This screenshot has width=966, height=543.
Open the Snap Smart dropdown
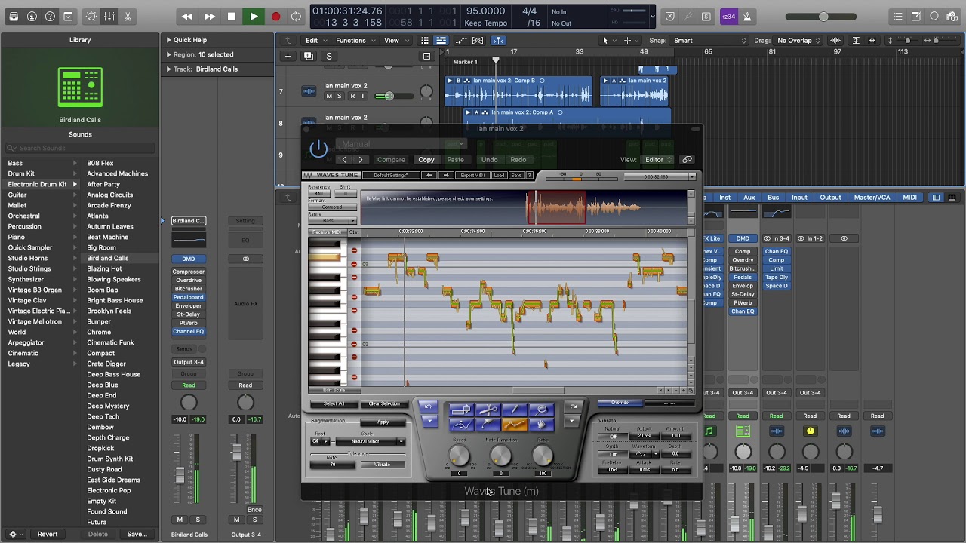click(709, 41)
